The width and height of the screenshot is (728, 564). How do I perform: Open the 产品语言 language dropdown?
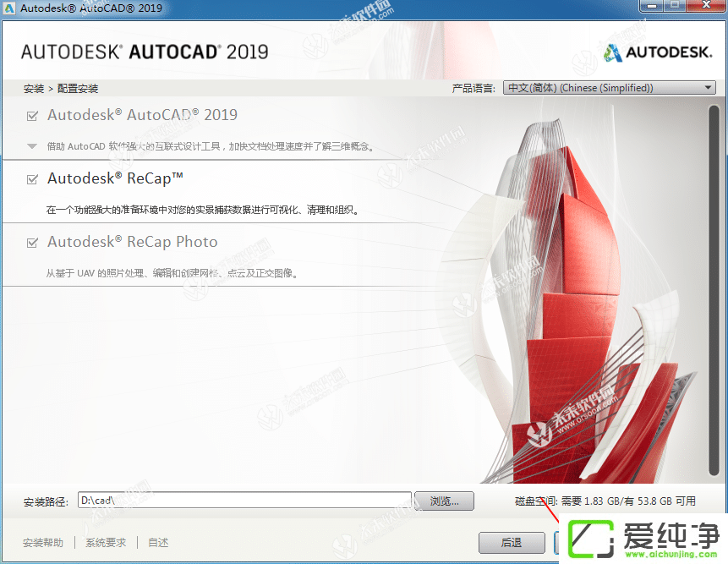[709, 87]
